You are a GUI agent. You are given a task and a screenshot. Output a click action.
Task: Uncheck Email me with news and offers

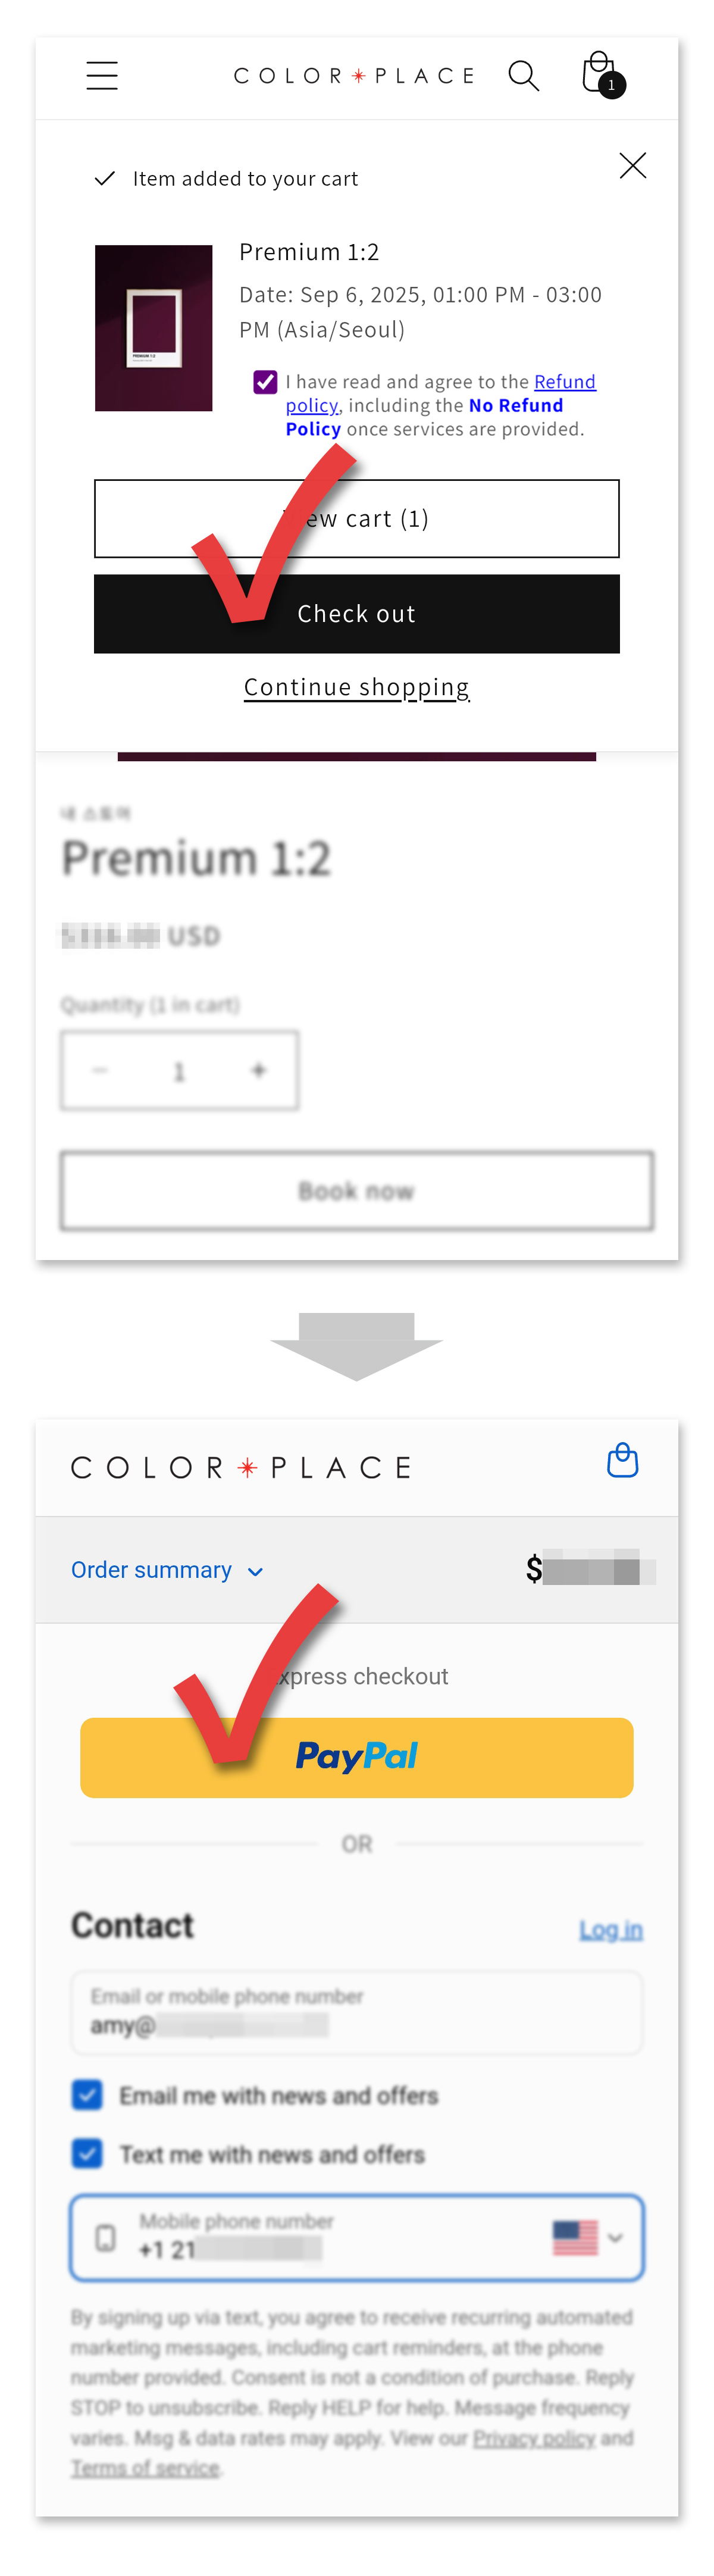pyautogui.click(x=87, y=2095)
